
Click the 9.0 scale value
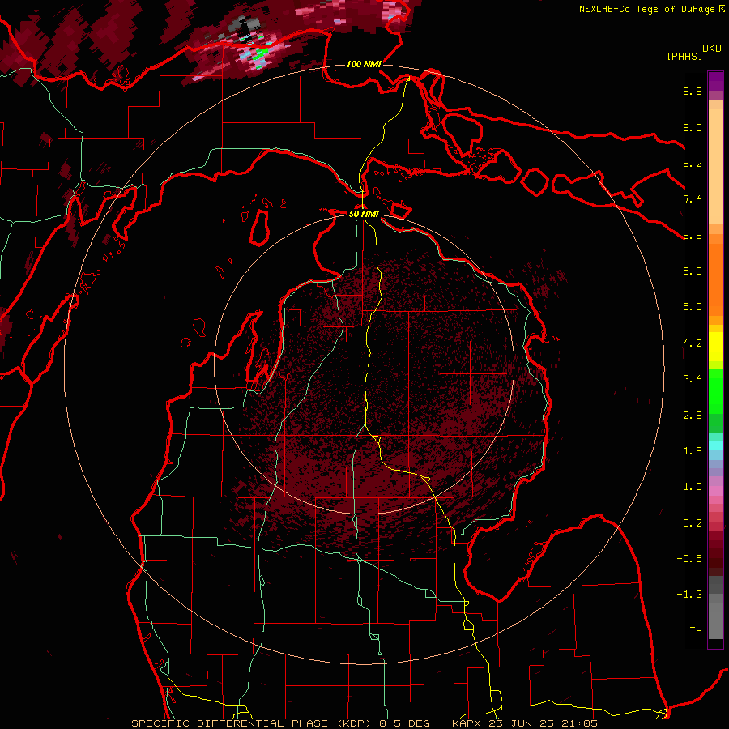(693, 127)
